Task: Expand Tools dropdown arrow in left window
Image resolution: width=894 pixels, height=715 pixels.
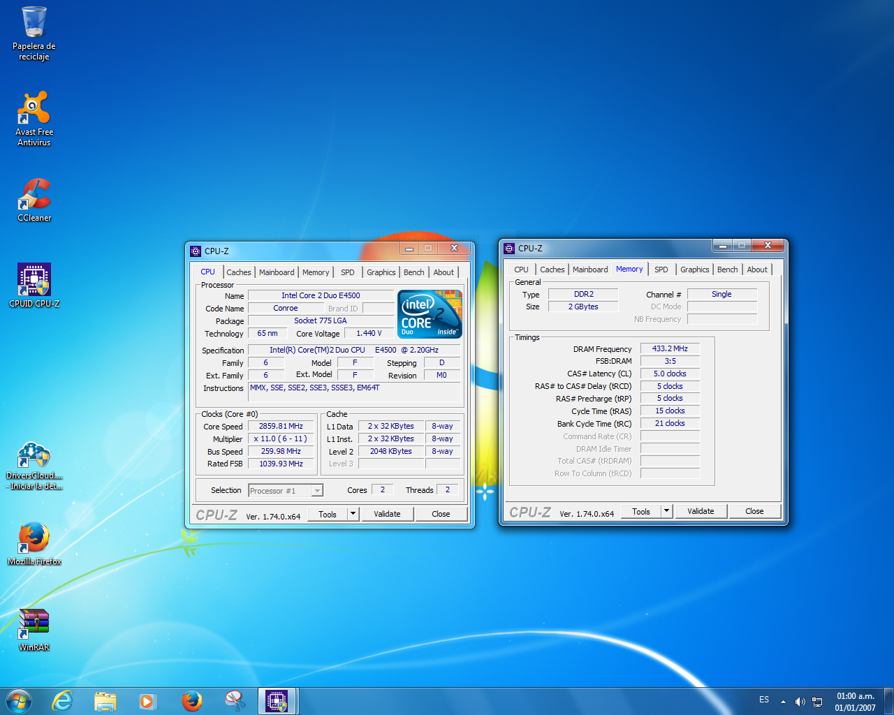Action: tap(353, 514)
